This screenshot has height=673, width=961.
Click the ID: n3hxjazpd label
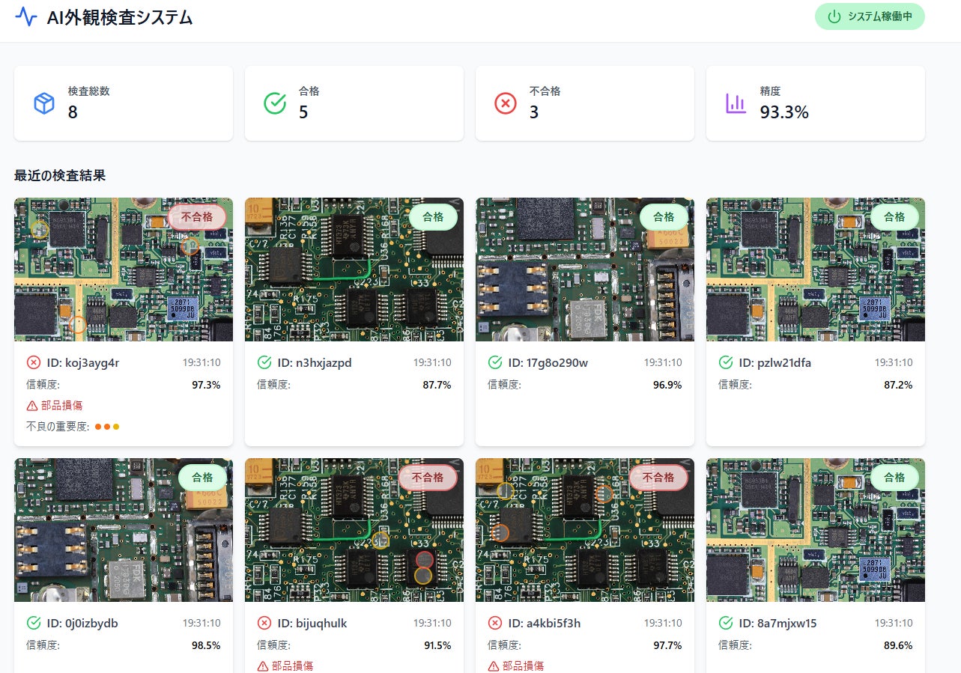(x=315, y=363)
